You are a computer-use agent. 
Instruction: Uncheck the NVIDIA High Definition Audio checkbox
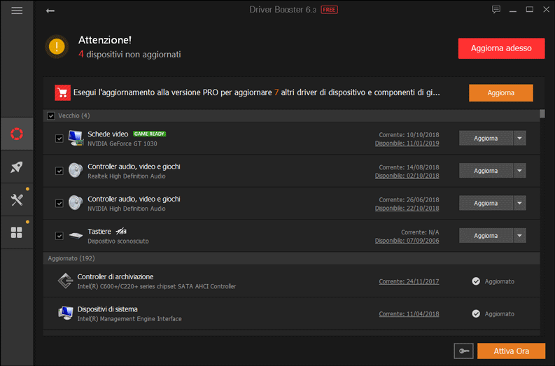(59, 204)
